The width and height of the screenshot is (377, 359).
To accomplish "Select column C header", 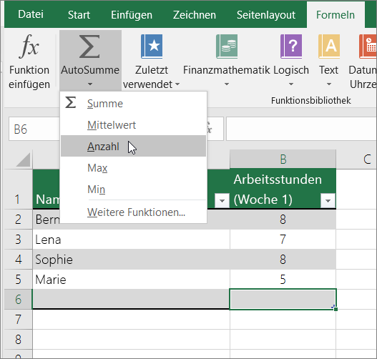I will tap(356, 159).
